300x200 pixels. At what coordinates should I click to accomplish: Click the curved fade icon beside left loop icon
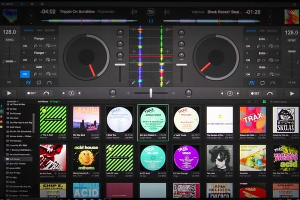(x=49, y=82)
